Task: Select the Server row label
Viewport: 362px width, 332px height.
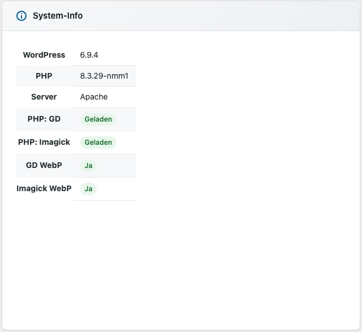Action: [44, 97]
